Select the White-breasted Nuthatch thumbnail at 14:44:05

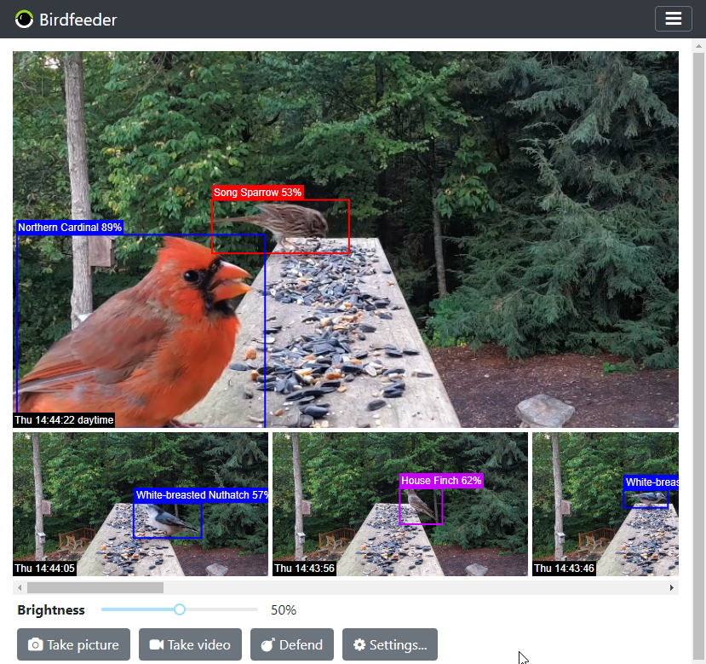click(141, 505)
